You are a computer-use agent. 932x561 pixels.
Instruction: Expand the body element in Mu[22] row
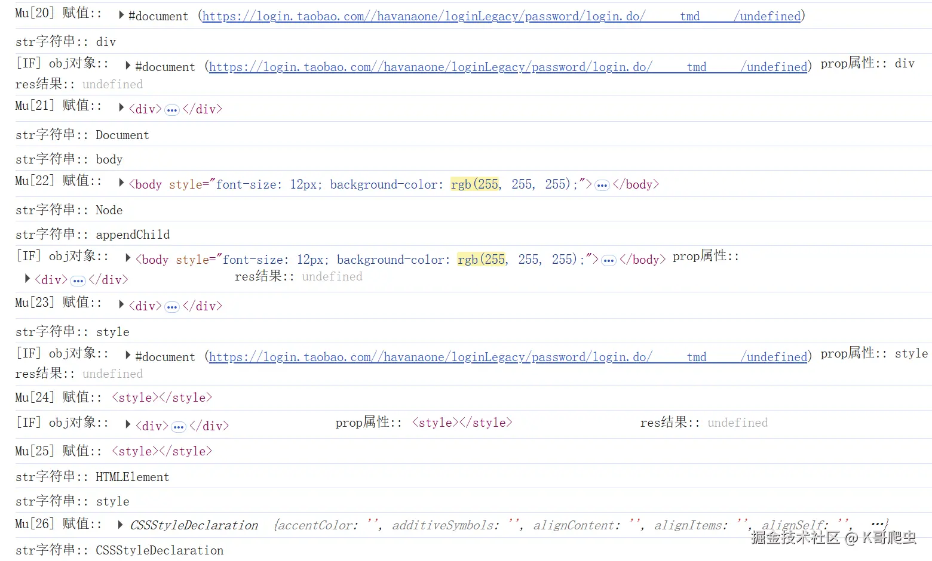point(121,183)
